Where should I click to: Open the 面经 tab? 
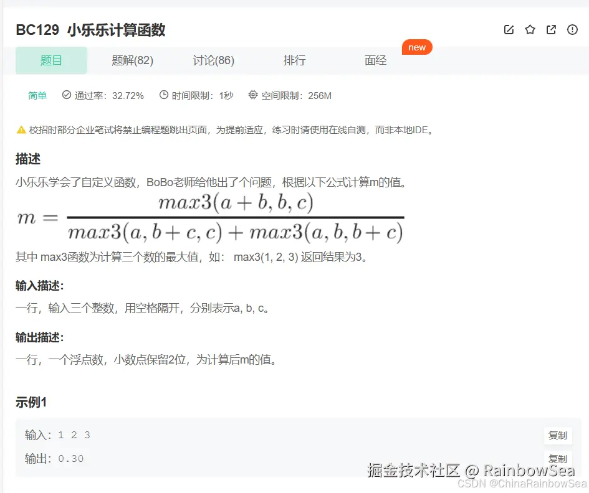pyautogui.click(x=375, y=60)
